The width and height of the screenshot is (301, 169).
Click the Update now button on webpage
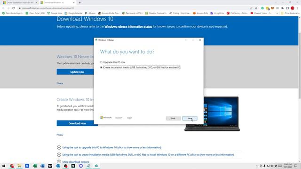(77, 72)
